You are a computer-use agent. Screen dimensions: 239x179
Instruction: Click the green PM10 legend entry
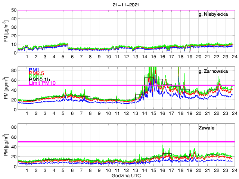click(x=35, y=76)
